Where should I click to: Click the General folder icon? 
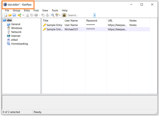tap(9, 24)
